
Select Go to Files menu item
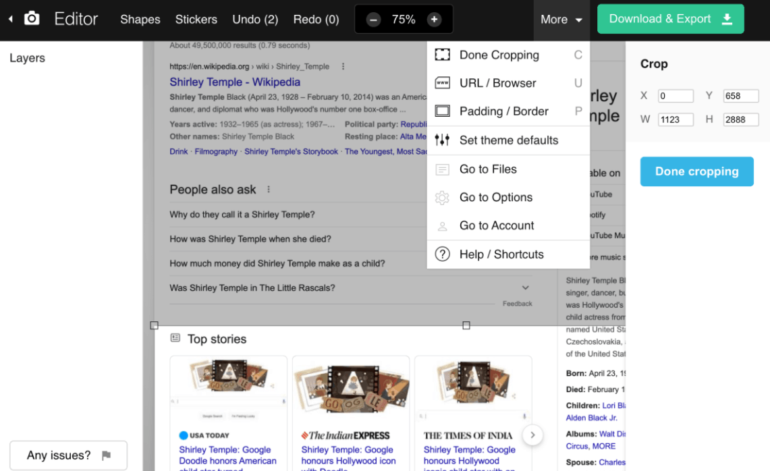click(x=508, y=169)
